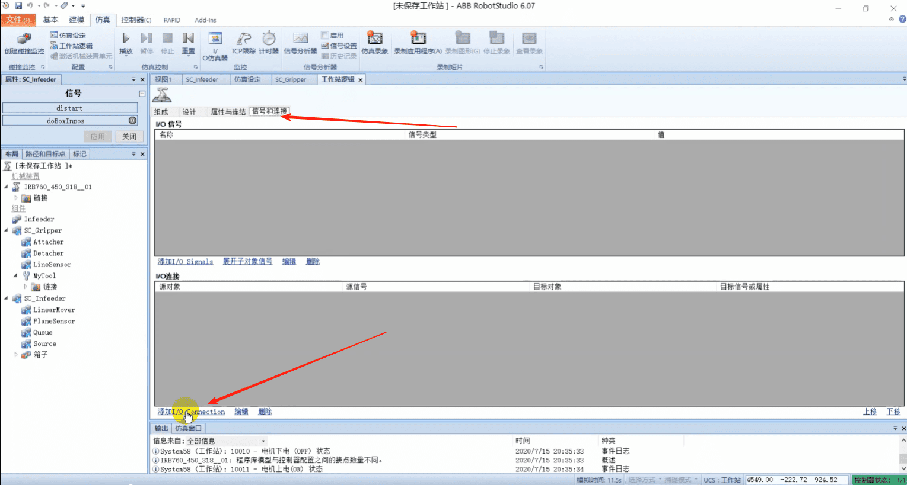The width and height of the screenshot is (907, 485).
Task: Switch to 路径和目标点 panel tab
Action: 45,154
